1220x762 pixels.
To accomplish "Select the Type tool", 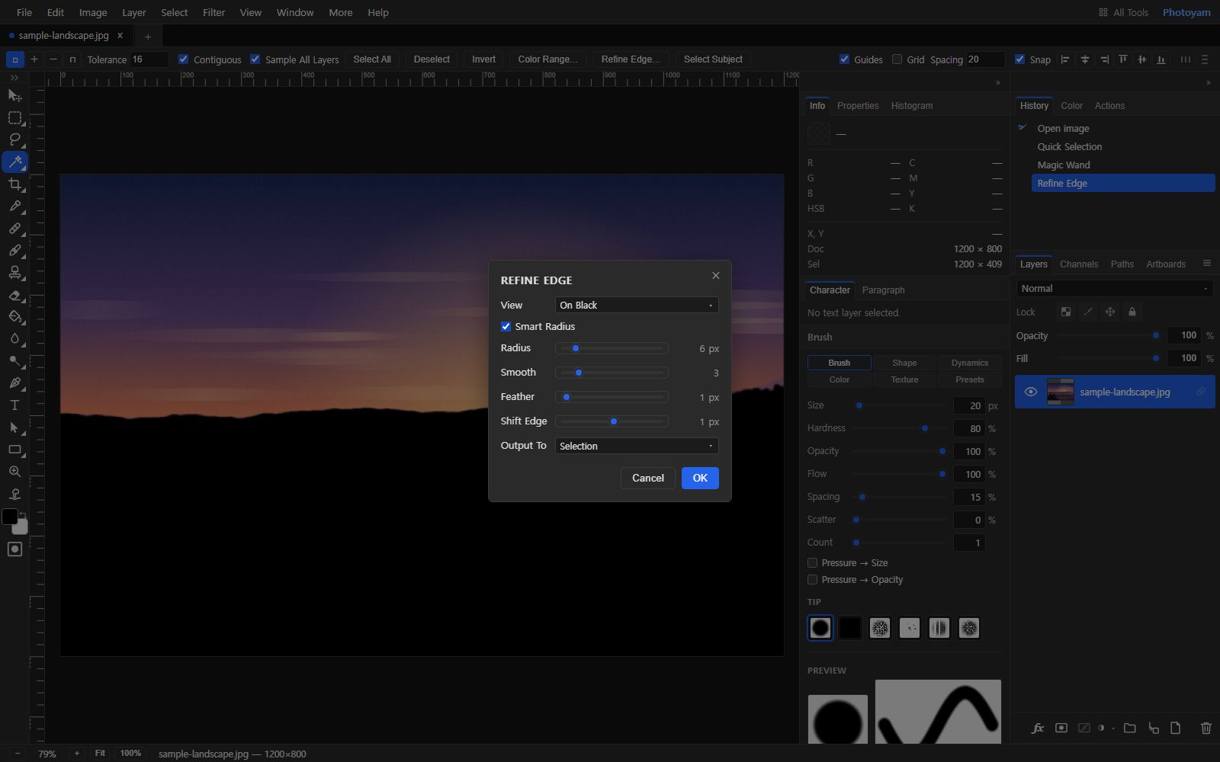I will [14, 405].
